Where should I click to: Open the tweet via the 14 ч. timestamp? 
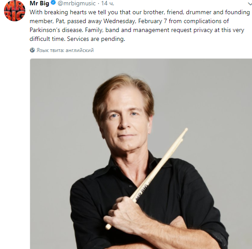click(107, 3)
